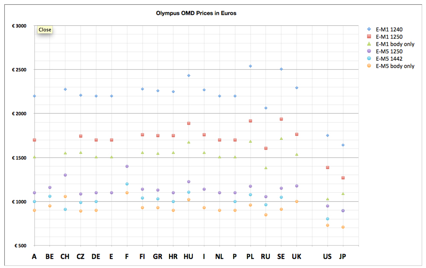Click the € 2500 y-axis label
426x268 pixels.
click(19, 70)
